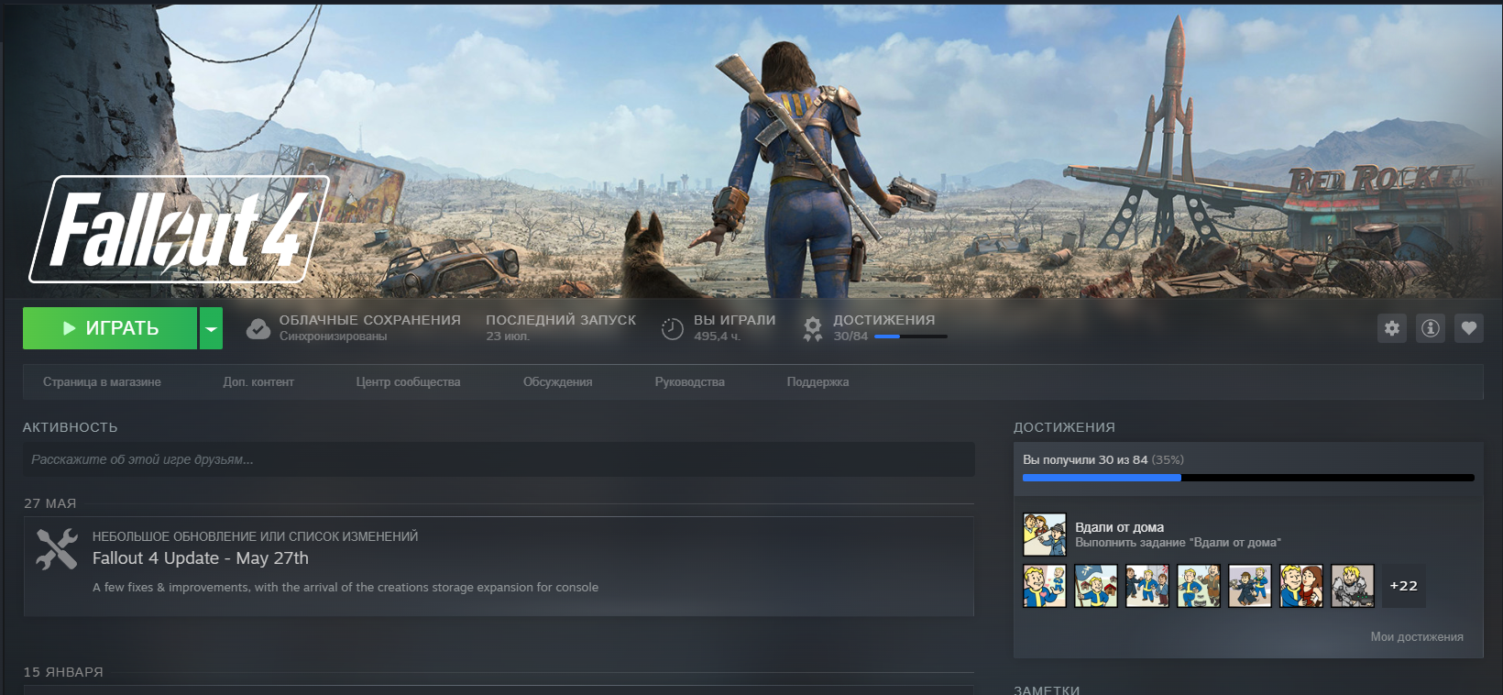The image size is (1503, 695).
Task: Click the '23 июл.' last launch date
Action: (508, 336)
